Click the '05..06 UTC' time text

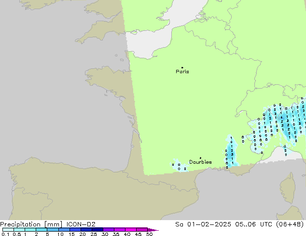click(255, 224)
